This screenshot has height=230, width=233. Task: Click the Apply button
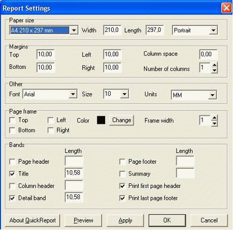point(125,220)
